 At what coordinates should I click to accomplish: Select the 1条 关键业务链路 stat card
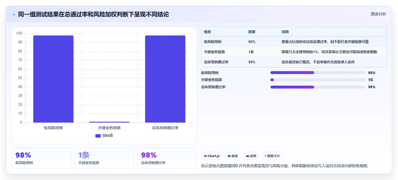104,158
